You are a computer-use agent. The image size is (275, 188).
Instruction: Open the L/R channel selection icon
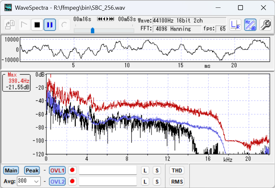point(235,25)
